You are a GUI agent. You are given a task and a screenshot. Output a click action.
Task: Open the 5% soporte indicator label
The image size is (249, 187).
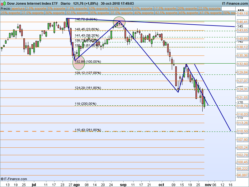pyautogui.click(x=56, y=8)
